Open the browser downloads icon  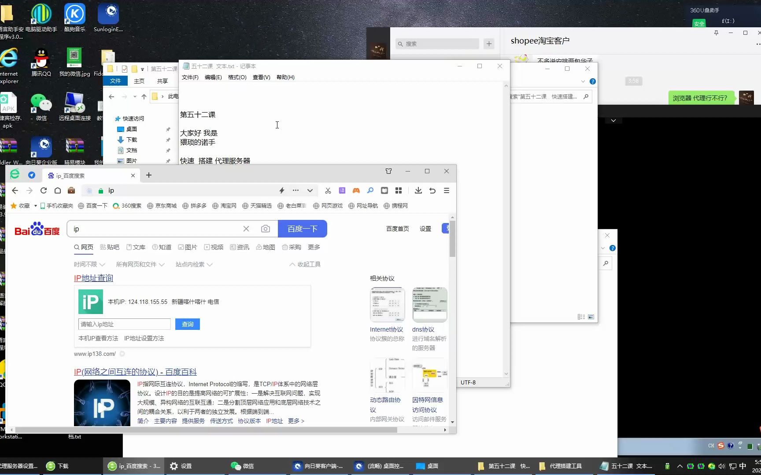tap(418, 190)
